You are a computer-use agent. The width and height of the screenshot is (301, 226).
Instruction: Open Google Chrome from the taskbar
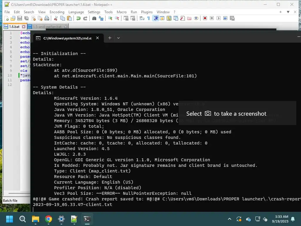[49, 219]
